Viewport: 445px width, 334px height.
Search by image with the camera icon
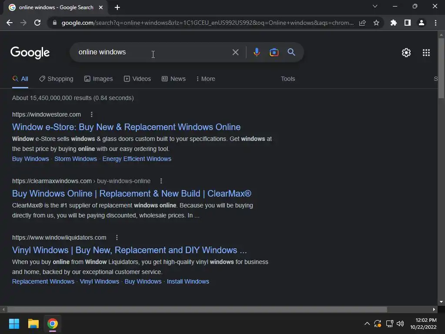pyautogui.click(x=274, y=52)
